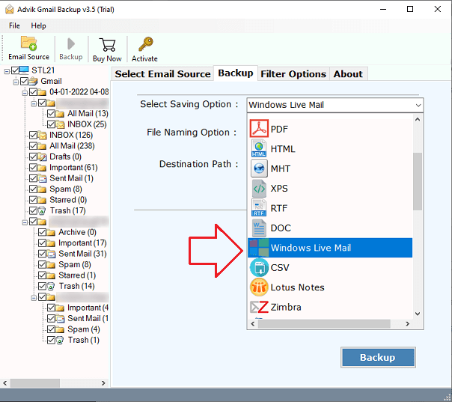
Task: Click the Windows Live Mail list icon
Action: pyautogui.click(x=259, y=248)
